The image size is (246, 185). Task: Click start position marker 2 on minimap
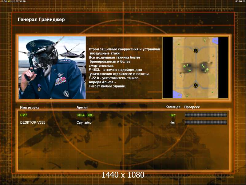(x=196, y=85)
